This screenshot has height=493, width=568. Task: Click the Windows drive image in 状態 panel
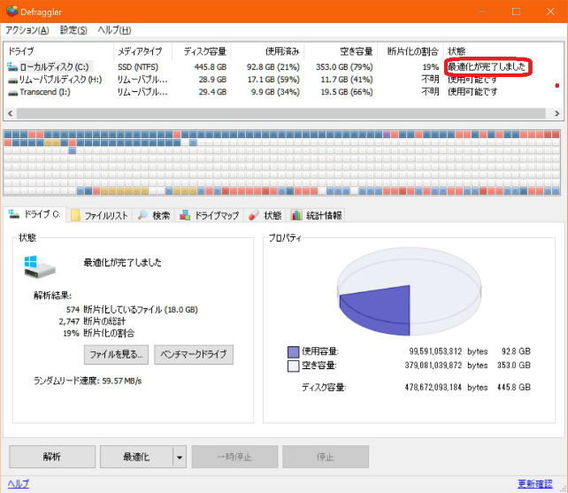40,266
